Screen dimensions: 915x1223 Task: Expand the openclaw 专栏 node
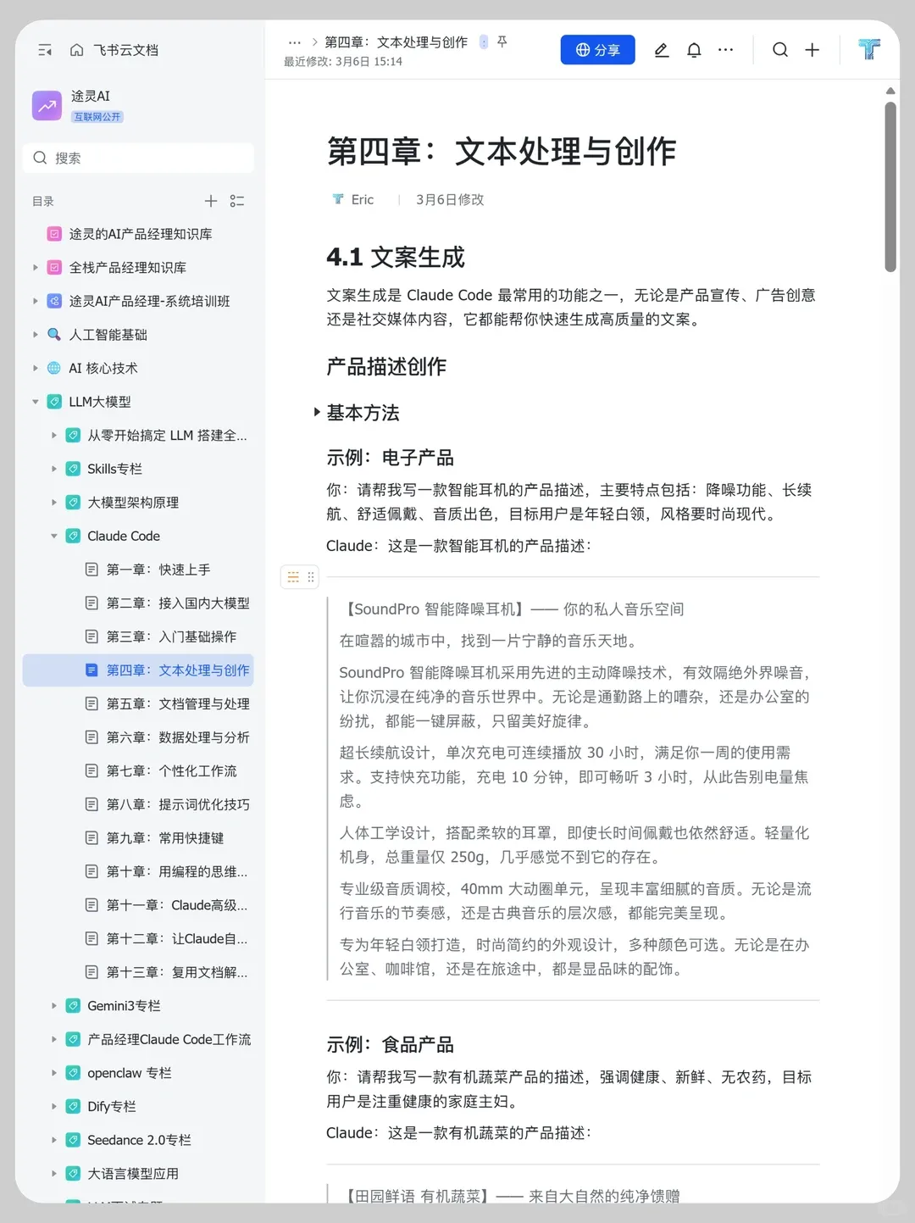(x=54, y=1073)
